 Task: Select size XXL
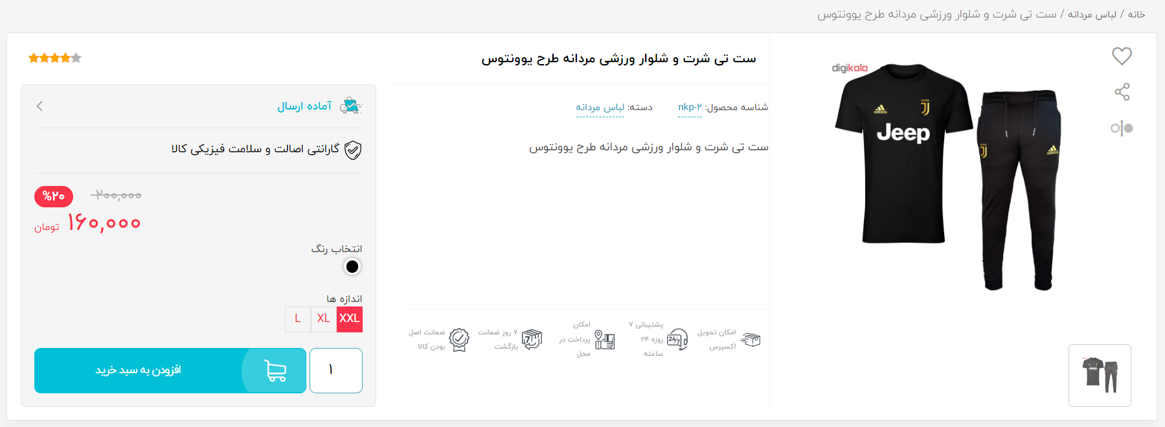point(350,319)
